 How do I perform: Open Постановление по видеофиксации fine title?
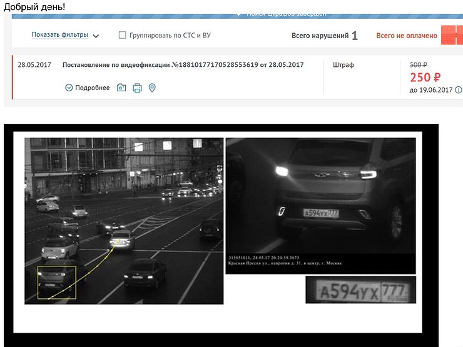(183, 64)
